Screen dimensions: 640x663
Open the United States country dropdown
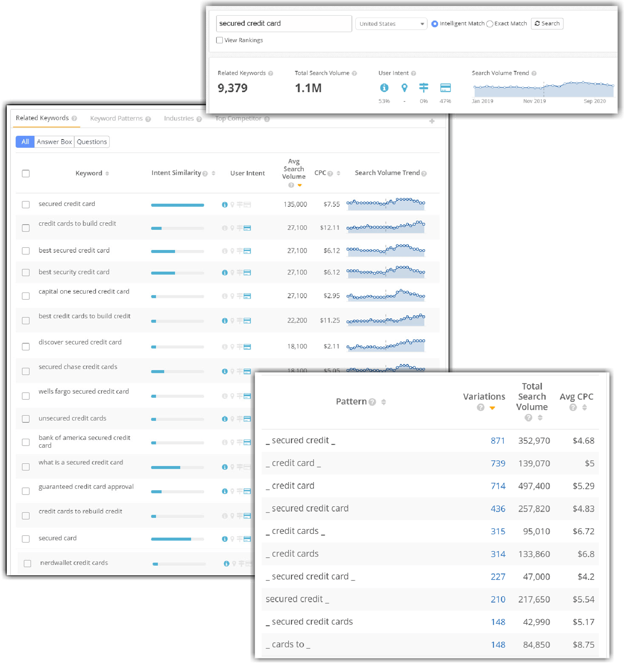pyautogui.click(x=391, y=24)
